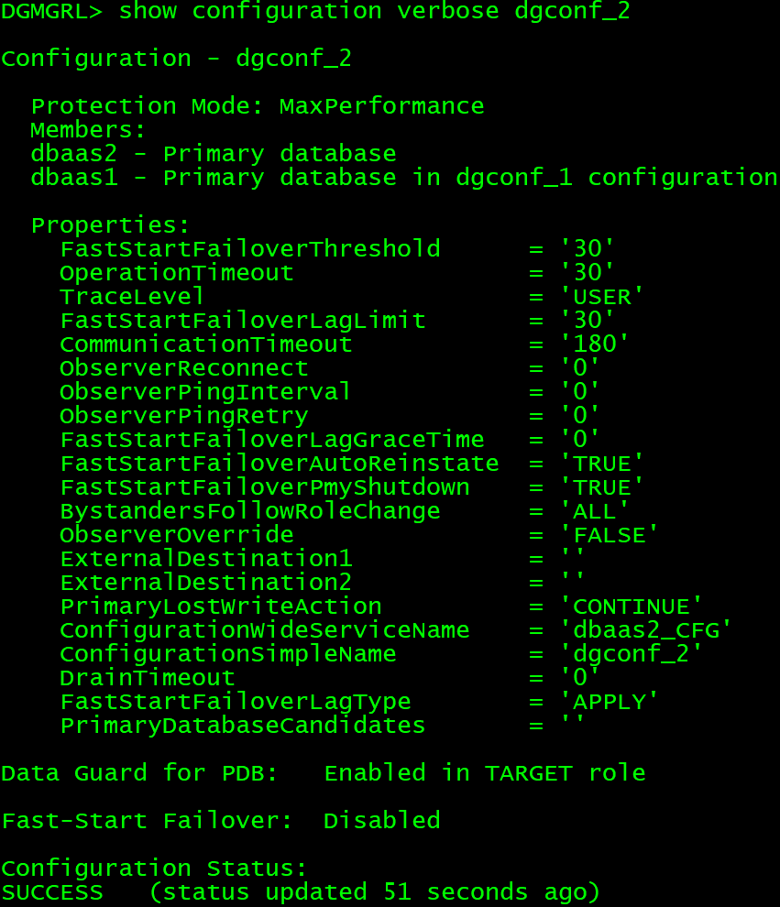This screenshot has height=907, width=780.
Task: Click the 'dbaas2 - Primary database' member line
Action: click(213, 154)
